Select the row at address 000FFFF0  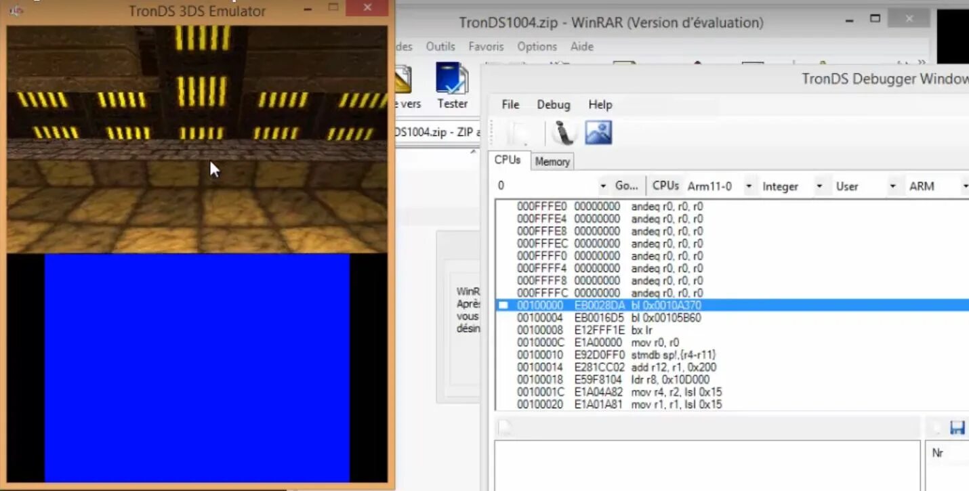click(733, 256)
